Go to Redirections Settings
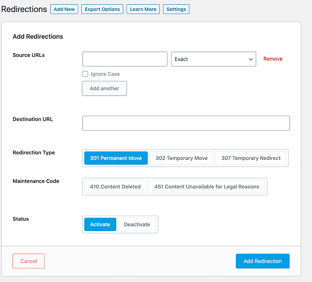This screenshot has width=312, height=282. (176, 9)
